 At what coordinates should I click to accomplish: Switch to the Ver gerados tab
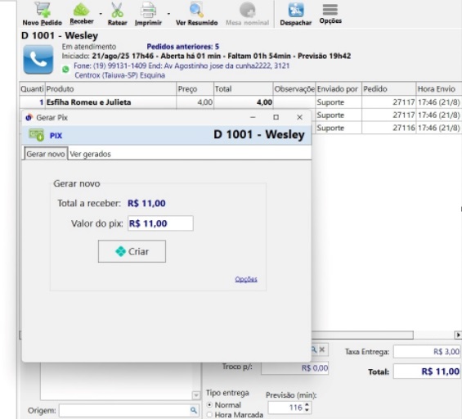point(91,154)
